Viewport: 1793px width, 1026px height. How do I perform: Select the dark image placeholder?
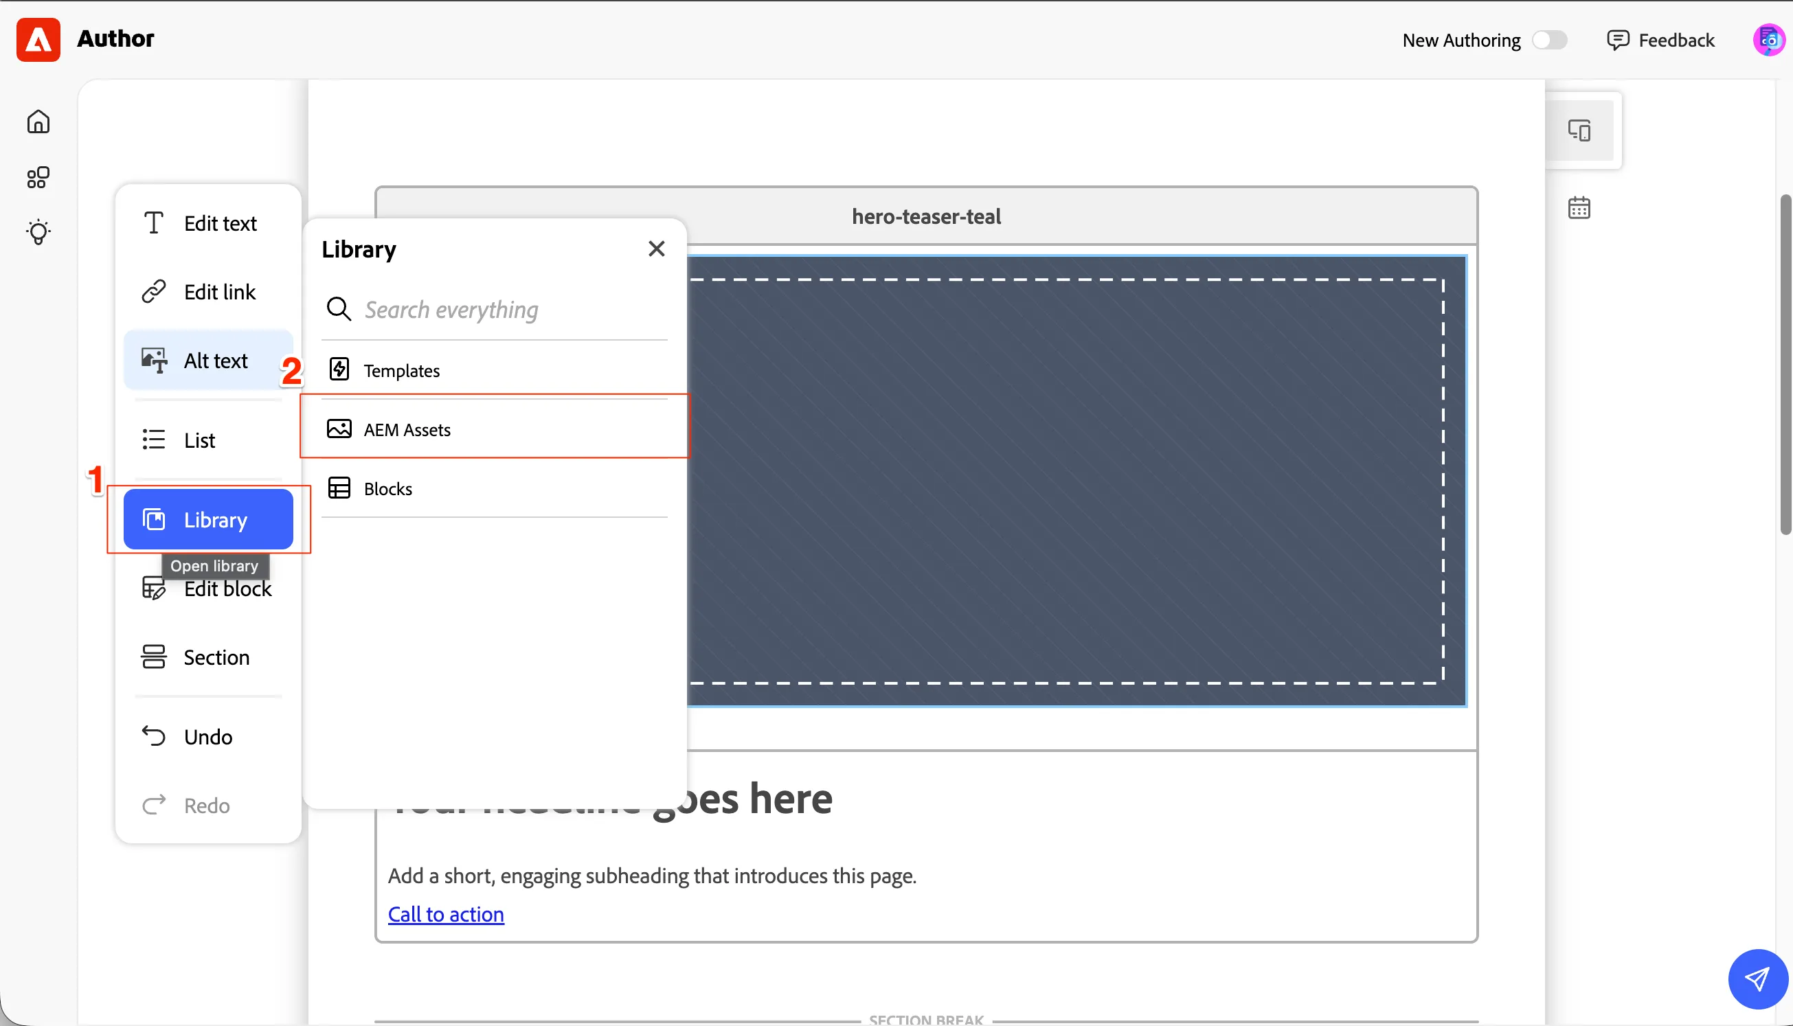1076,481
